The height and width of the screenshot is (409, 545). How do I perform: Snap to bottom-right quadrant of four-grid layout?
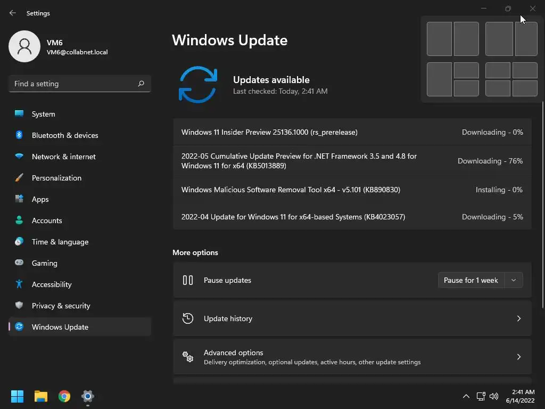[x=525, y=88]
